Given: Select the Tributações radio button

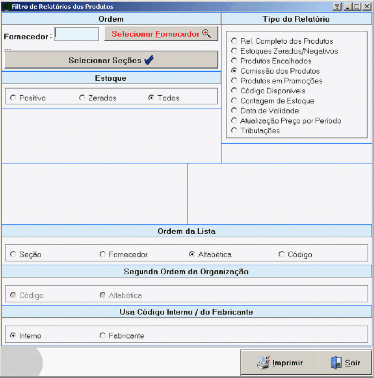Looking at the screenshot, I should coord(234,131).
